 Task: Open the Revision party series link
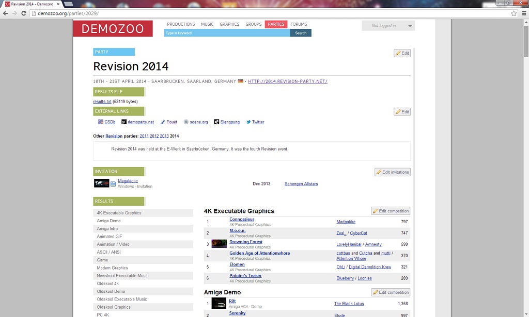[x=114, y=136]
